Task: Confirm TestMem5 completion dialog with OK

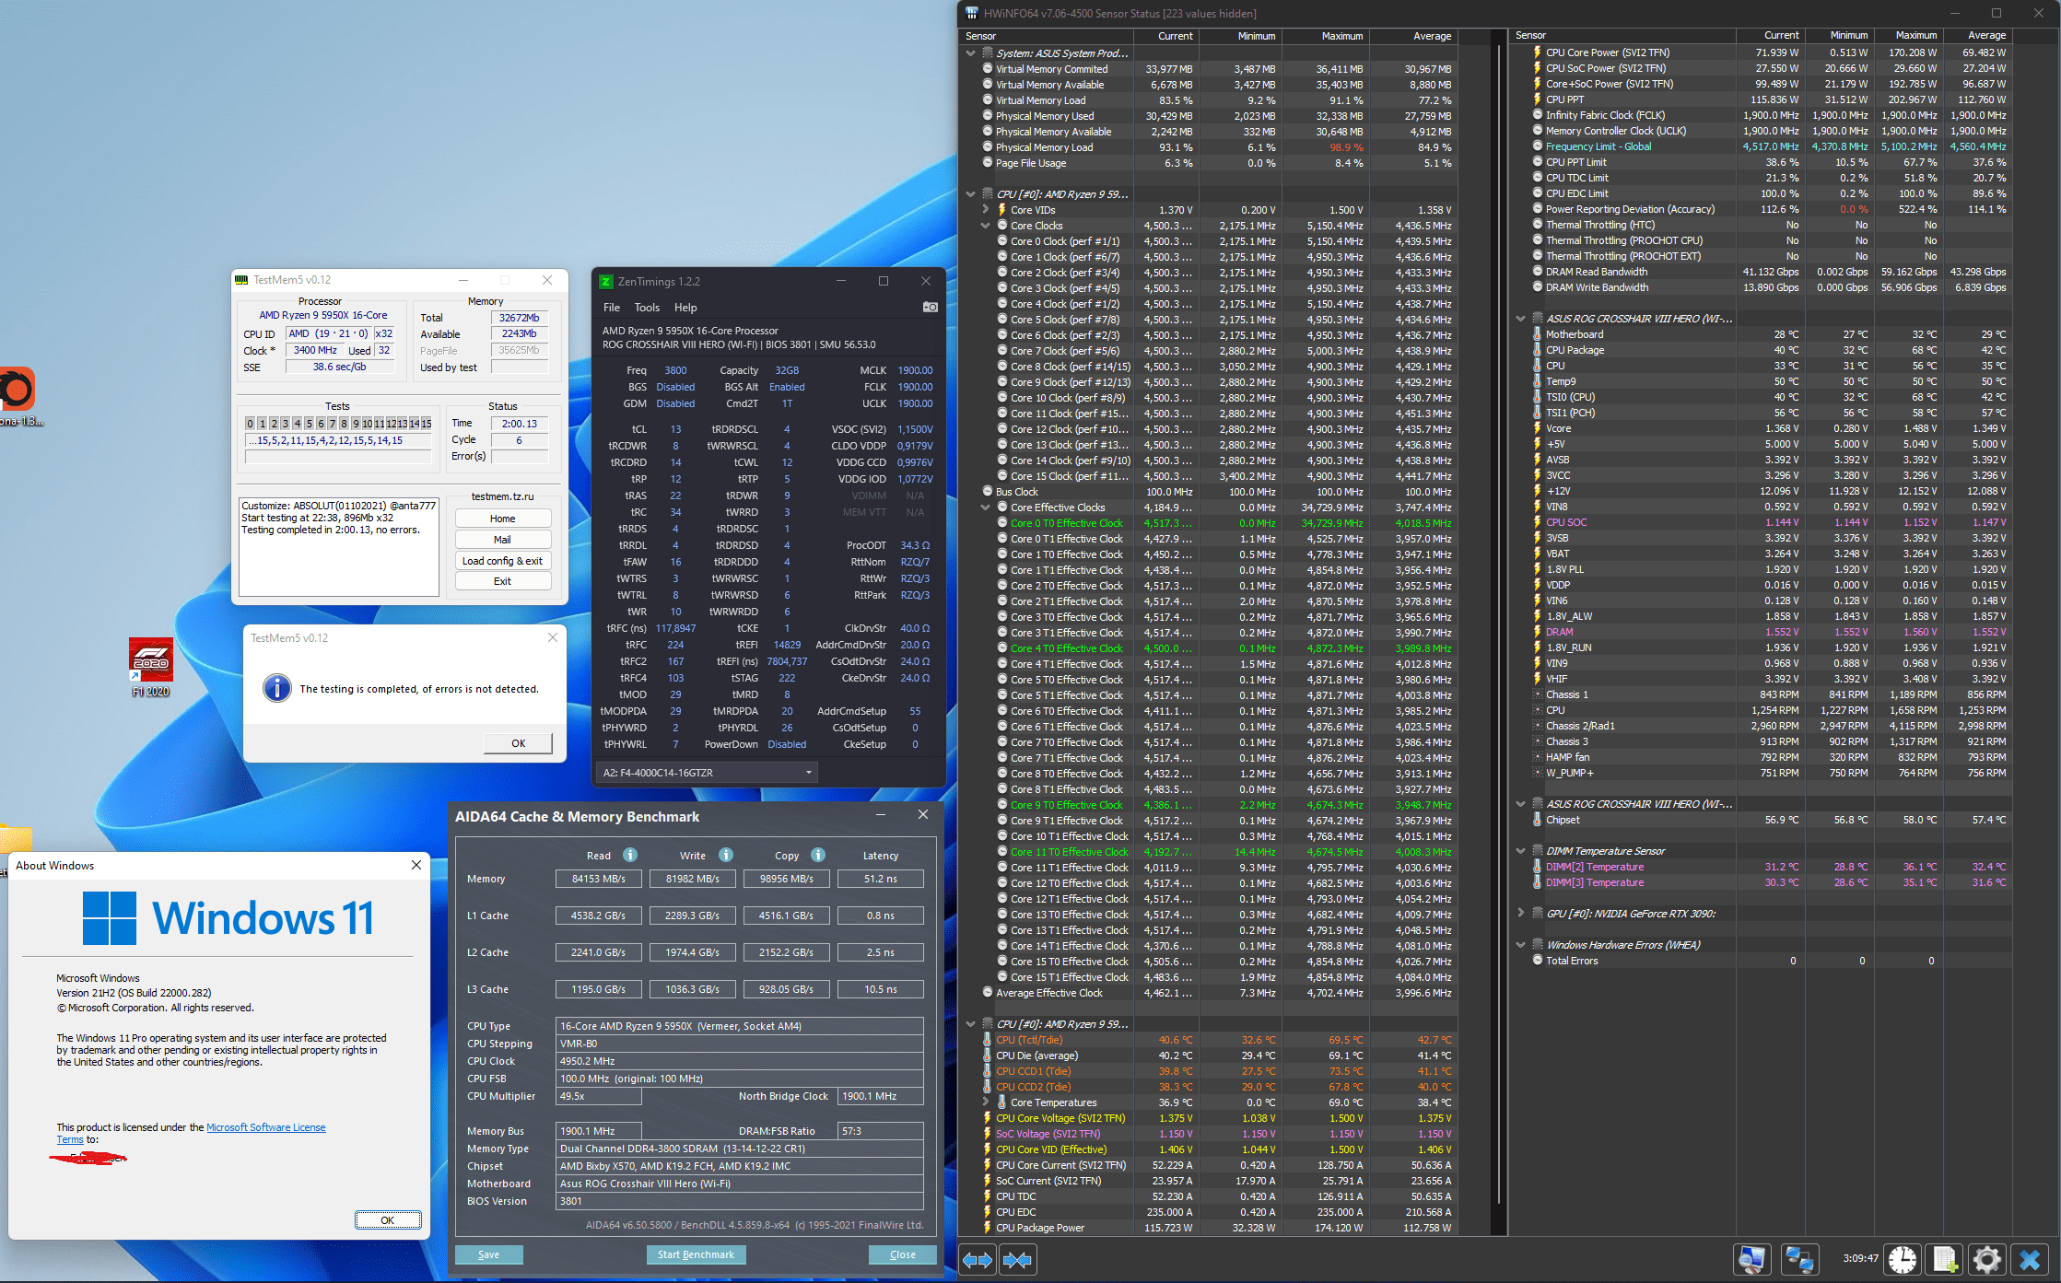Action: pos(518,743)
